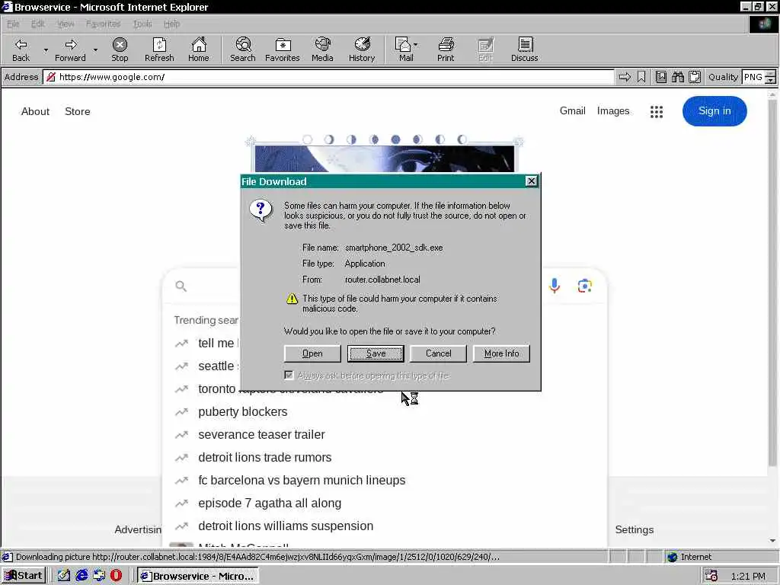The image size is (780, 585).
Task: Click the bookmarked page icon
Action: point(660,77)
